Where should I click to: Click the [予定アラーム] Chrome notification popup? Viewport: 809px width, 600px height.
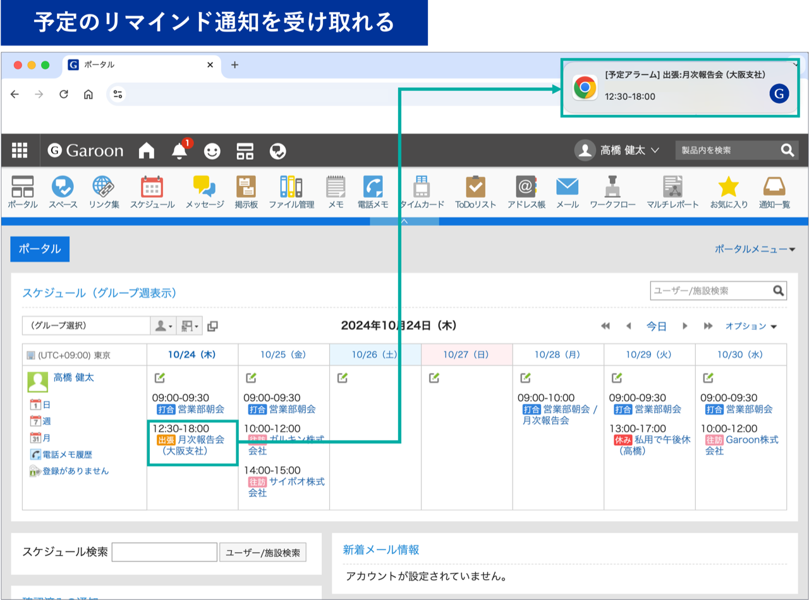(680, 88)
